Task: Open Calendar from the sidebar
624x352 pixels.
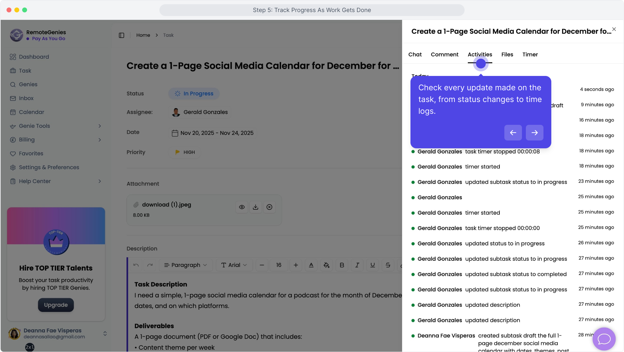Action: click(x=31, y=112)
